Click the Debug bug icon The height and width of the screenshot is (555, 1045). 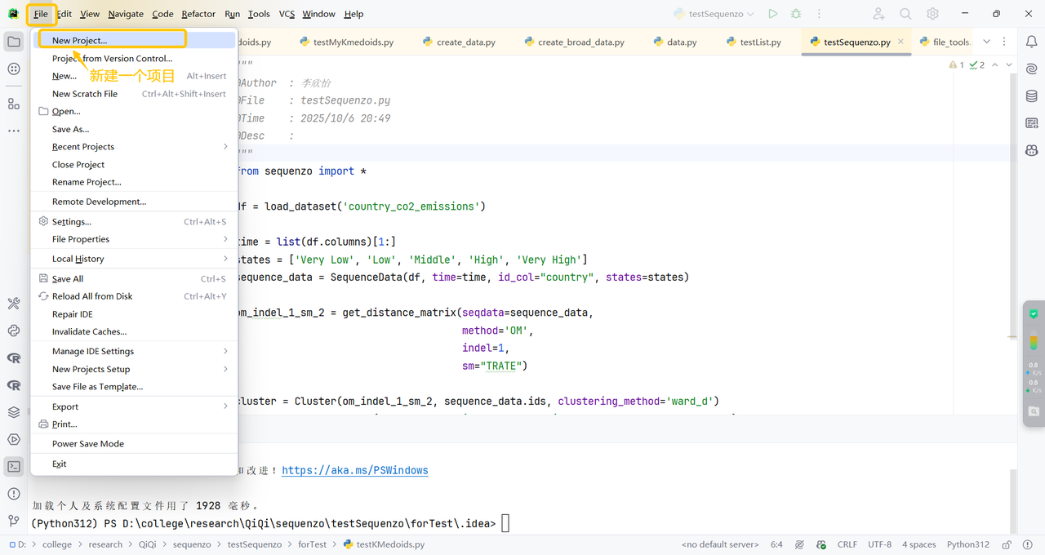coord(796,14)
